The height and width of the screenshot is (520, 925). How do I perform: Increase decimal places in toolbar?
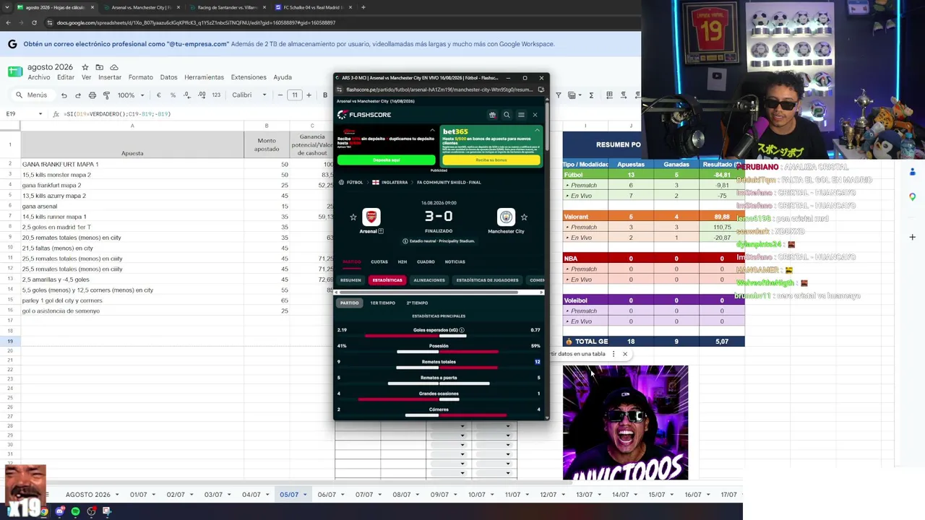coord(202,95)
